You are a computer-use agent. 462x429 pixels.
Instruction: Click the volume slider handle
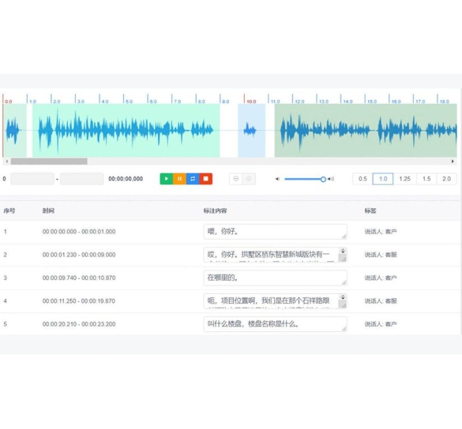[x=323, y=179]
